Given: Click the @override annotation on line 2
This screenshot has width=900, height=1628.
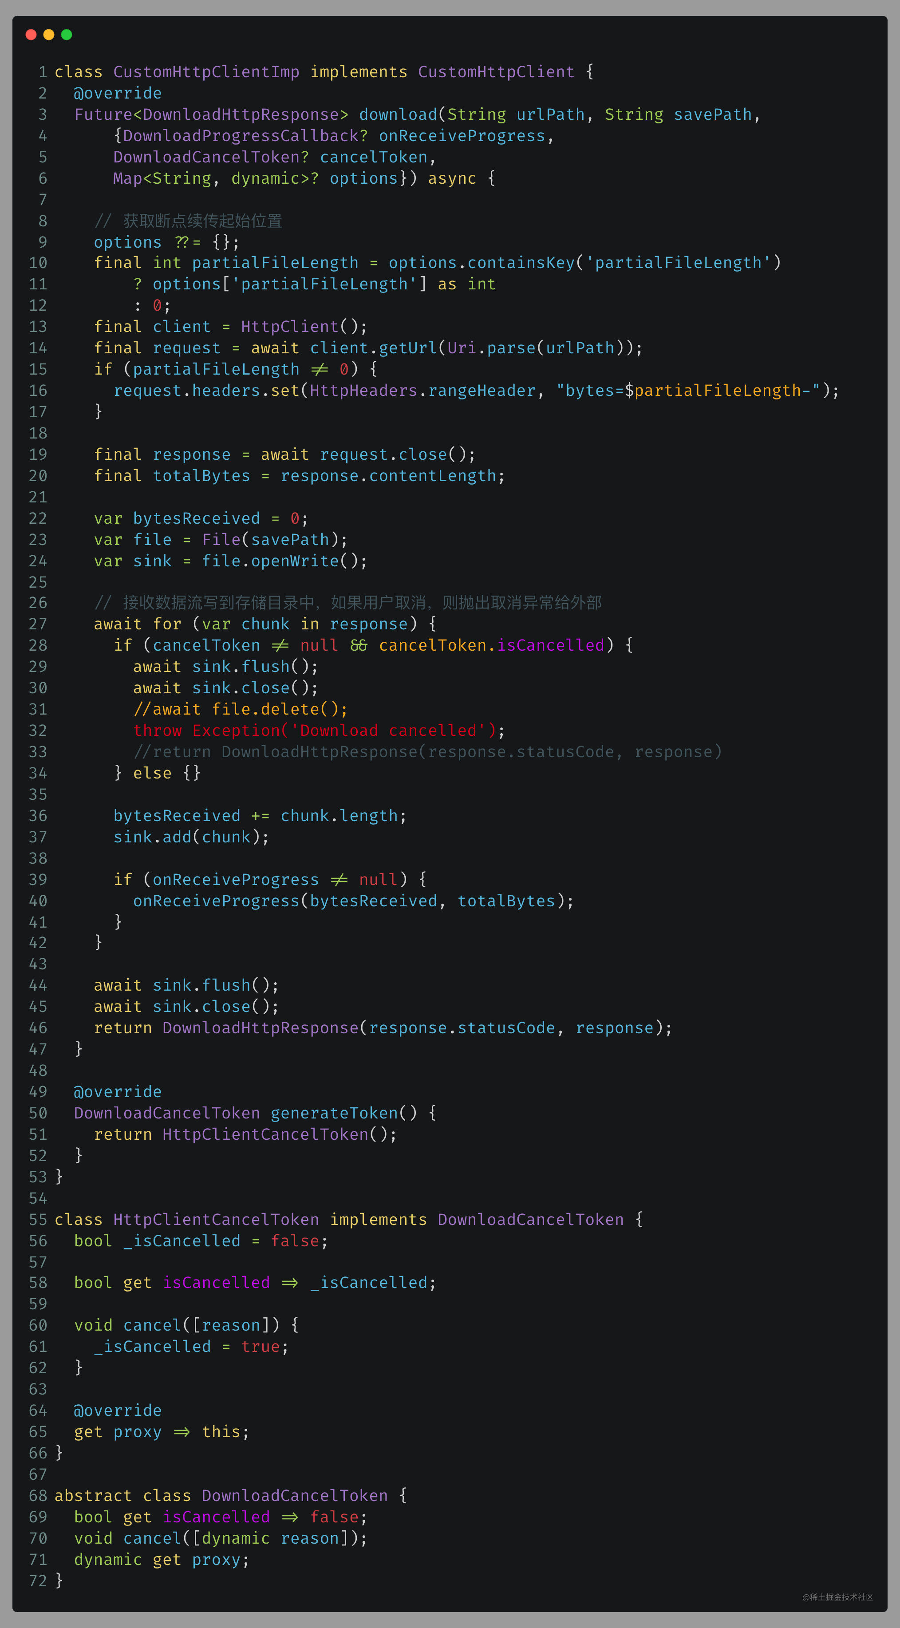Looking at the screenshot, I should tap(118, 94).
